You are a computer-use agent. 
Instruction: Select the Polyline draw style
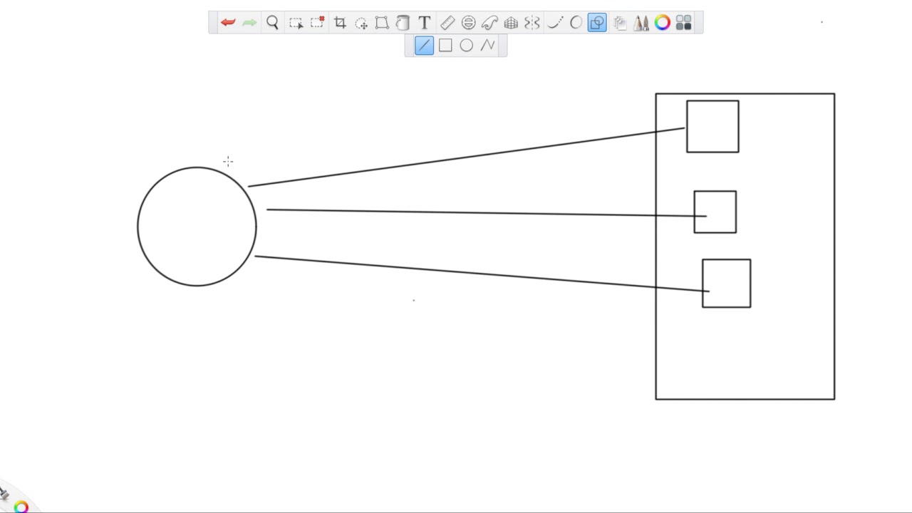[487, 46]
